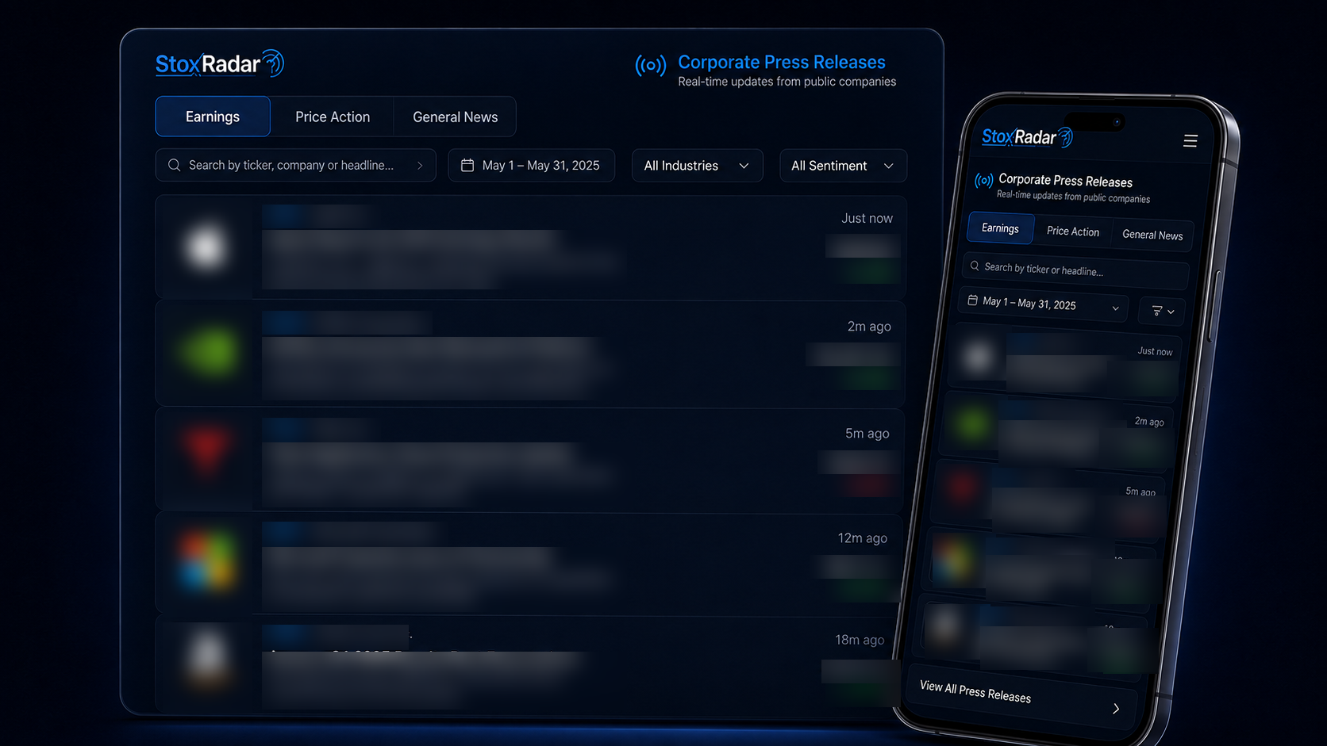Expand the All Sentiment dropdown
The image size is (1327, 746).
point(843,166)
